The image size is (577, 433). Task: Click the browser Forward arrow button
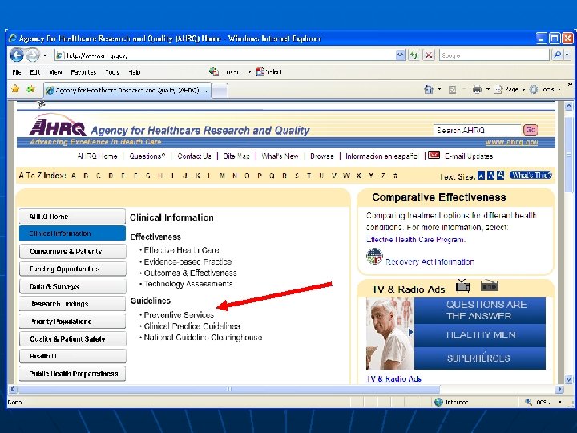(33, 55)
